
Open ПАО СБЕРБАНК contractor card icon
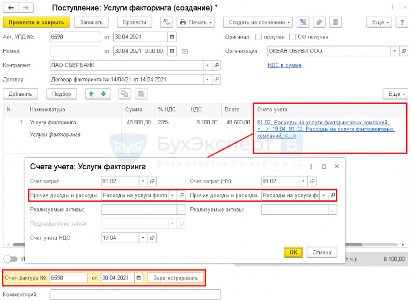point(217,65)
